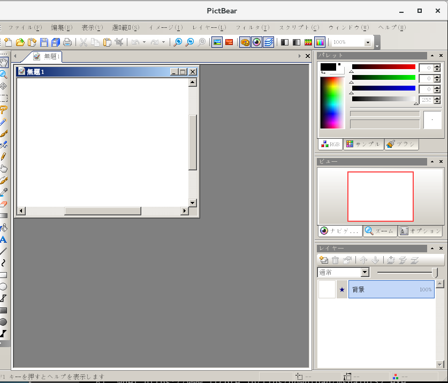
Task: Toggle the star marker on 背景 layer
Action: (x=341, y=290)
